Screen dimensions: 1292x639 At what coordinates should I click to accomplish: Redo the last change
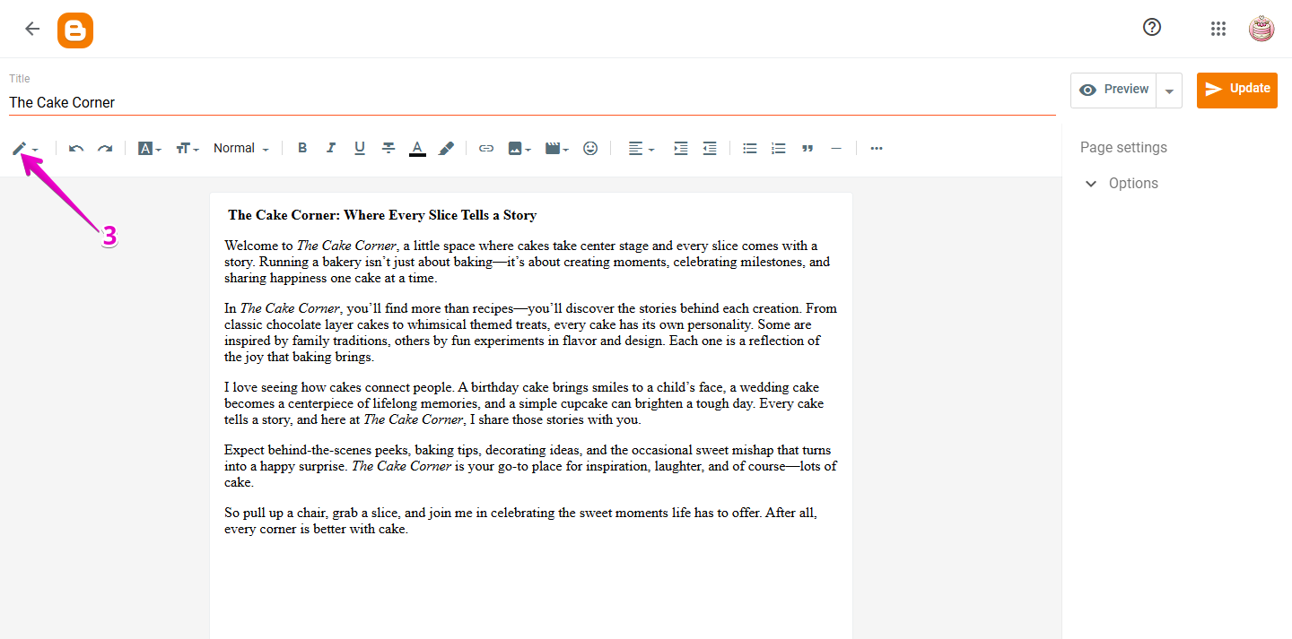coord(104,148)
